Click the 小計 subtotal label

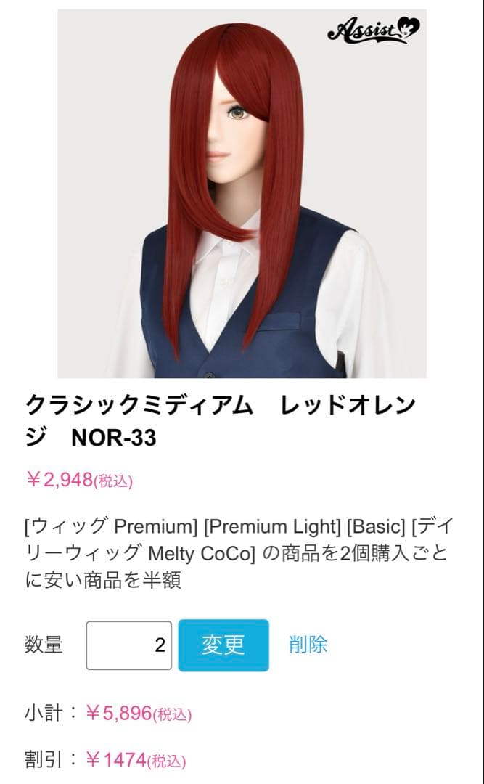[44, 713]
